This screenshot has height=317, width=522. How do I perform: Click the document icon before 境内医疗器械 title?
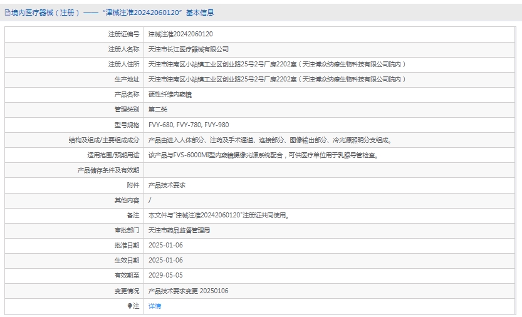click(x=7, y=12)
